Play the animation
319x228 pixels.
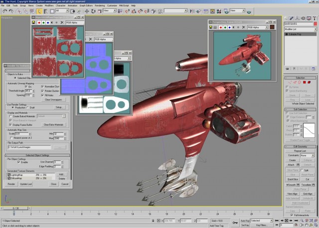pyautogui.click(x=286, y=221)
